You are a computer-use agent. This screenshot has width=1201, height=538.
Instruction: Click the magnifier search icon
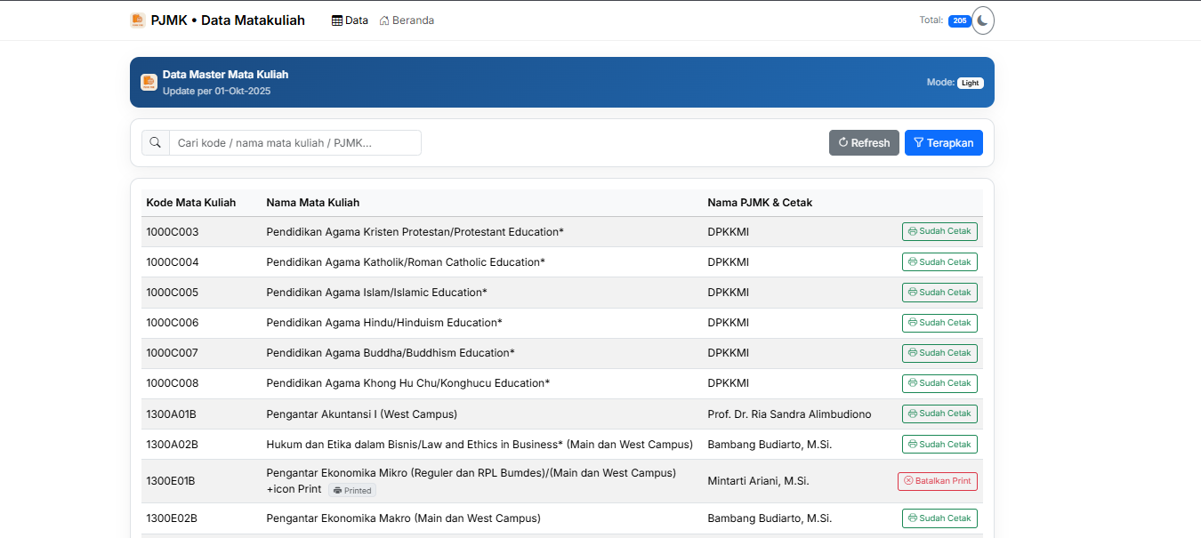[156, 143]
